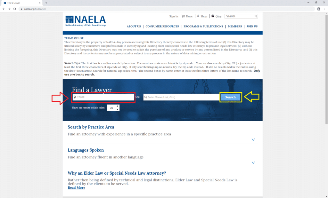Viewport: 328px width, 198px height.
Task: Click the miles value field showing 25
Action: pos(111,108)
